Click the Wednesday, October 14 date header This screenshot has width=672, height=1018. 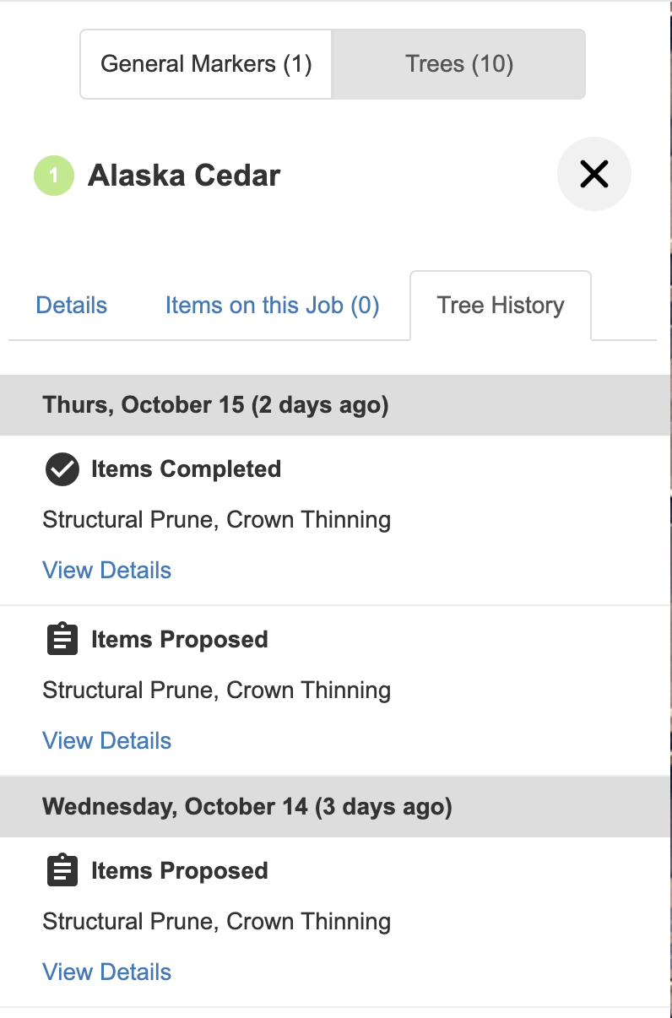tap(247, 807)
